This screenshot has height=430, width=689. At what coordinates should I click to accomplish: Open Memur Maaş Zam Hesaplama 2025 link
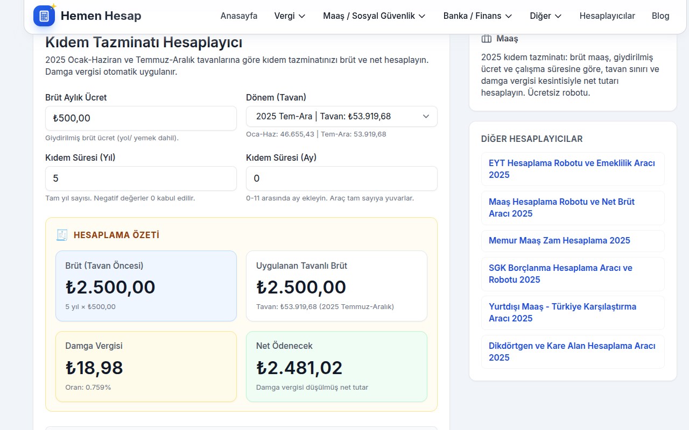[x=559, y=240]
